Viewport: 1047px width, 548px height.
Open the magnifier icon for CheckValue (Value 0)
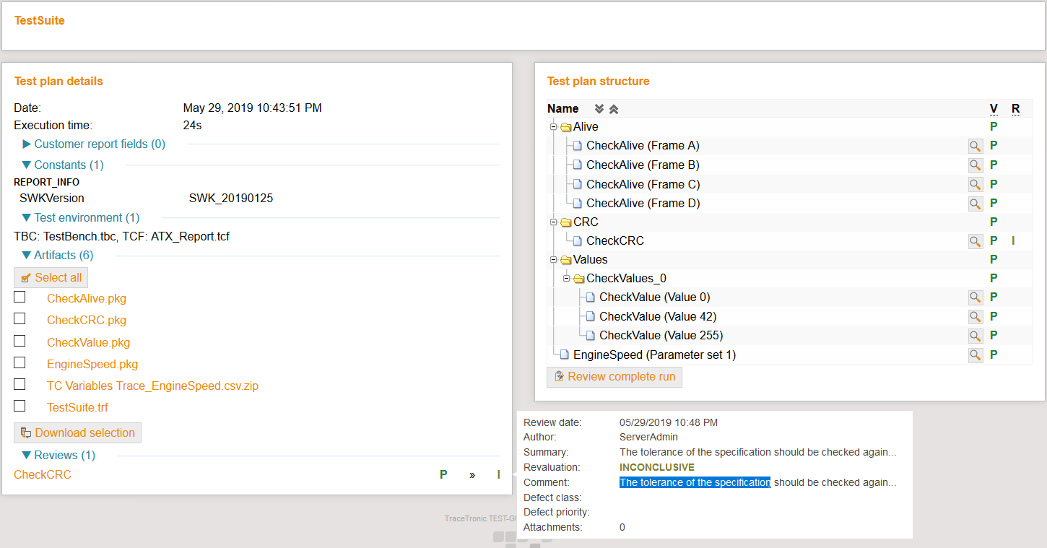(x=976, y=297)
